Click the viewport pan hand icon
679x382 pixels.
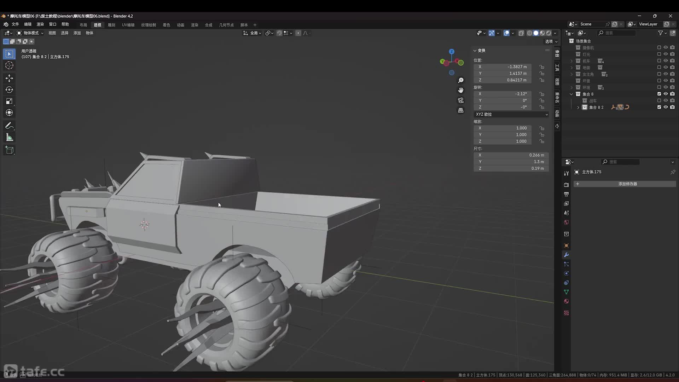[461, 90]
